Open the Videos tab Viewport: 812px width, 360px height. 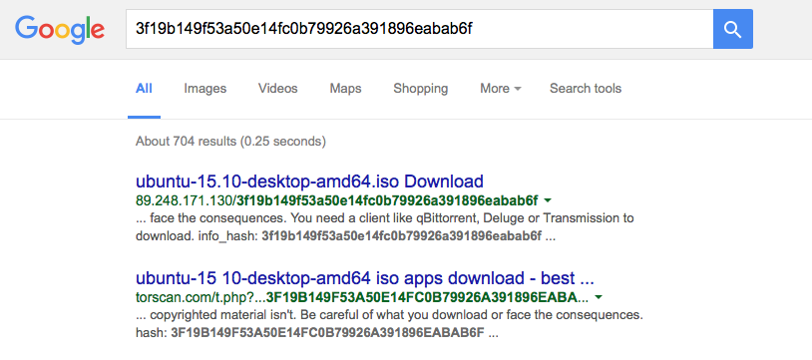tap(278, 89)
